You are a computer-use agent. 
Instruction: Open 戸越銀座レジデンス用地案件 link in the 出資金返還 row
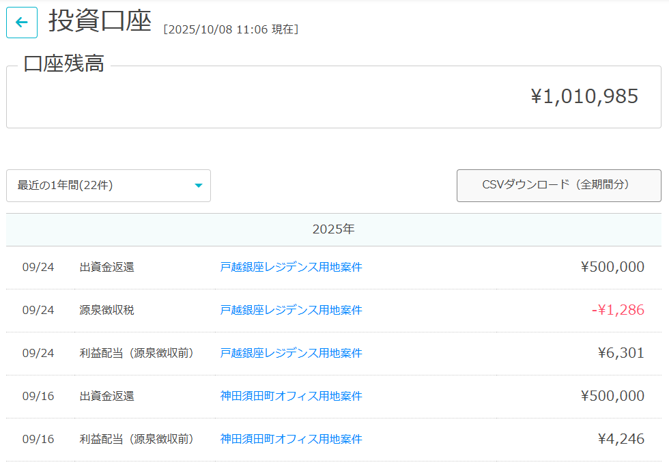point(291,267)
